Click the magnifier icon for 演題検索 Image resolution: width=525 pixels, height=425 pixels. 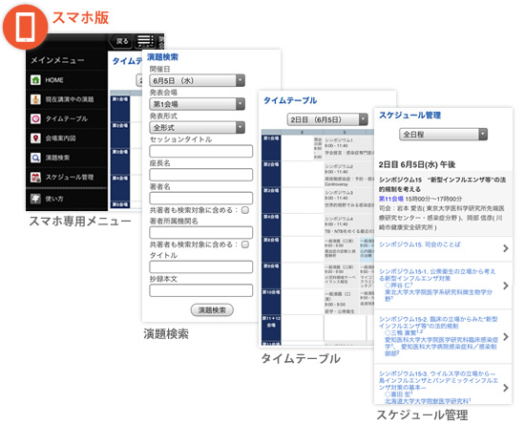35,158
